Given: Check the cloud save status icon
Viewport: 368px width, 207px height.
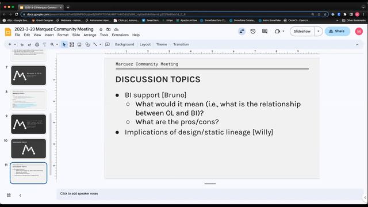Looking at the screenshot, I should [116, 29].
